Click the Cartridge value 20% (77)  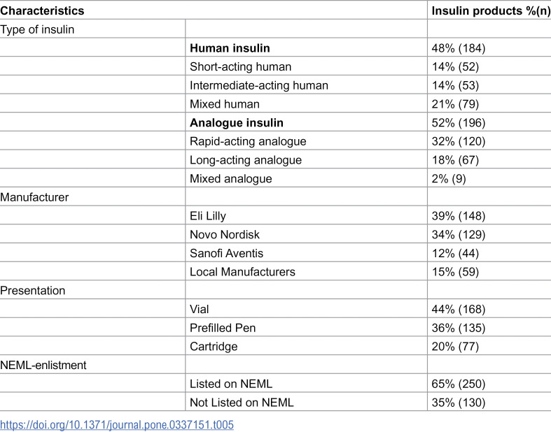point(455,347)
